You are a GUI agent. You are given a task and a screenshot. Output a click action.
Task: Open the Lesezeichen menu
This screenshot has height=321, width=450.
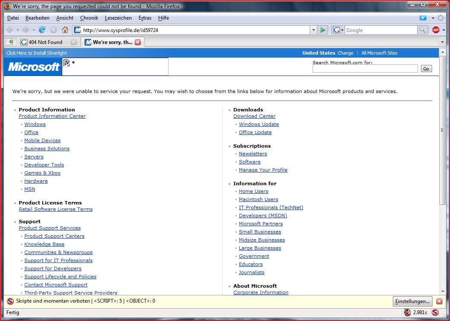click(118, 18)
